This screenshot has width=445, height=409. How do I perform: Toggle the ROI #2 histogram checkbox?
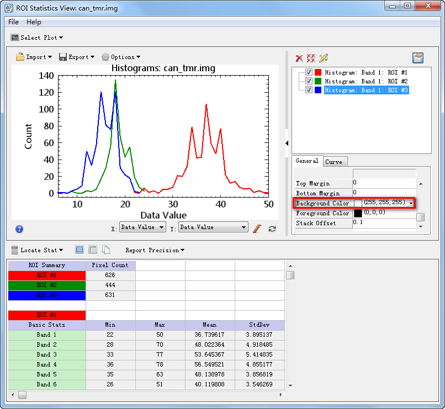pyautogui.click(x=309, y=81)
